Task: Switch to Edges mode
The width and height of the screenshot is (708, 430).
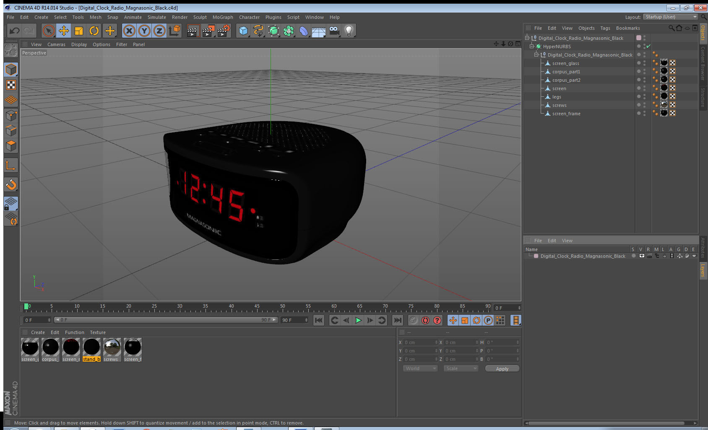Action: pyautogui.click(x=11, y=130)
